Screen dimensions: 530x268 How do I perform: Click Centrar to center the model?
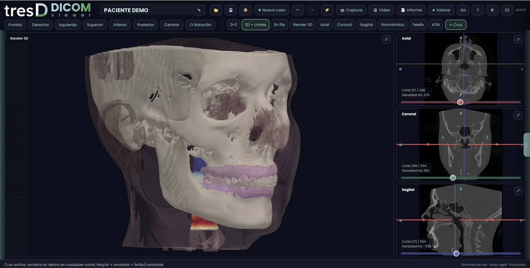(172, 25)
